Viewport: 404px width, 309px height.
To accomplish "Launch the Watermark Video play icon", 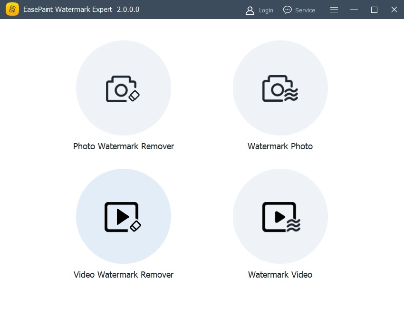I will [281, 217].
